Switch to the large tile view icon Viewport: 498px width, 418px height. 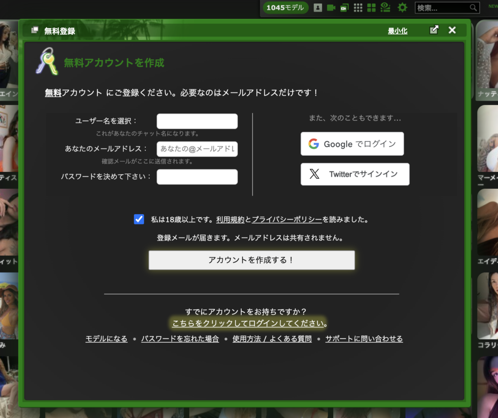point(371,7)
